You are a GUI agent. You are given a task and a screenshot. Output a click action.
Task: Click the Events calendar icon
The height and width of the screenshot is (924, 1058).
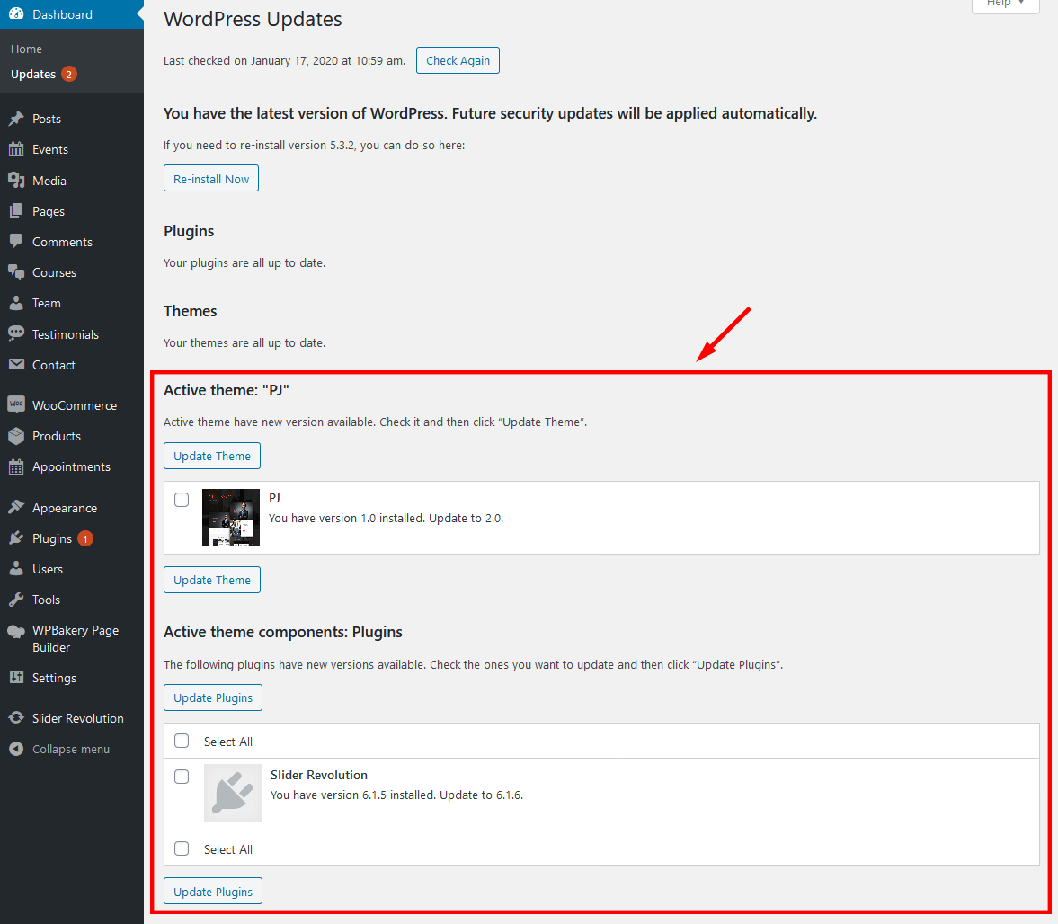(16, 149)
